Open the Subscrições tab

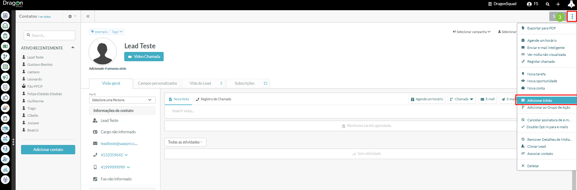coord(248,83)
